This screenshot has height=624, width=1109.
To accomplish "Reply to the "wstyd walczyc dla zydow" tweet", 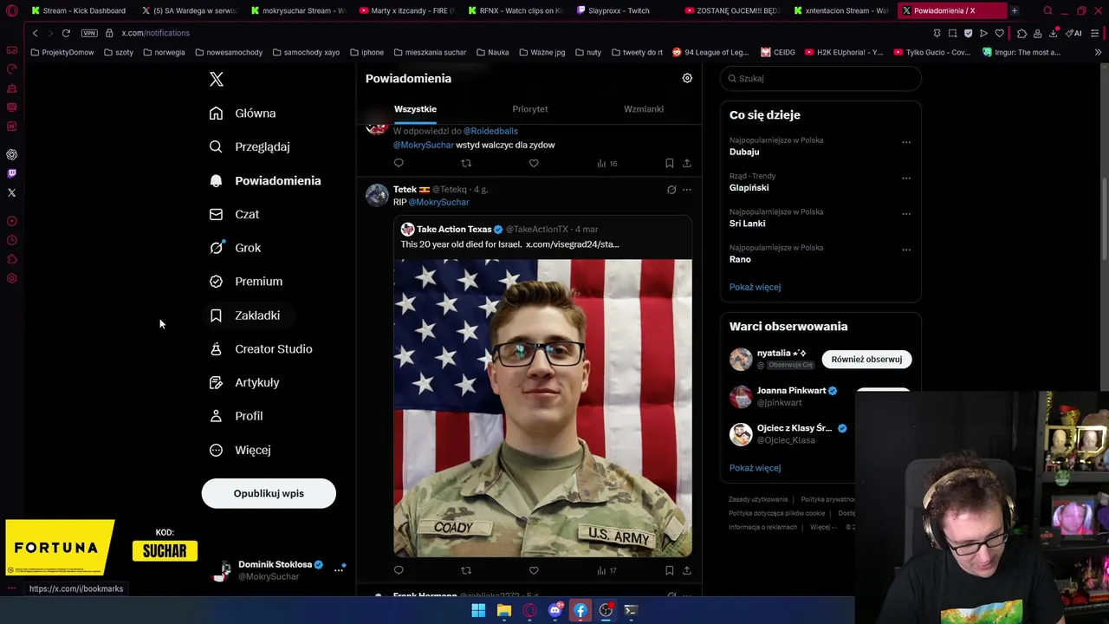I will pyautogui.click(x=399, y=163).
